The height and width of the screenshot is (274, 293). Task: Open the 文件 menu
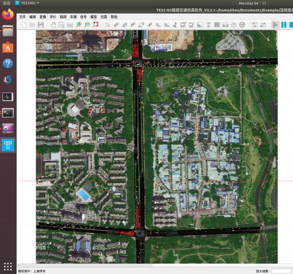(22, 17)
